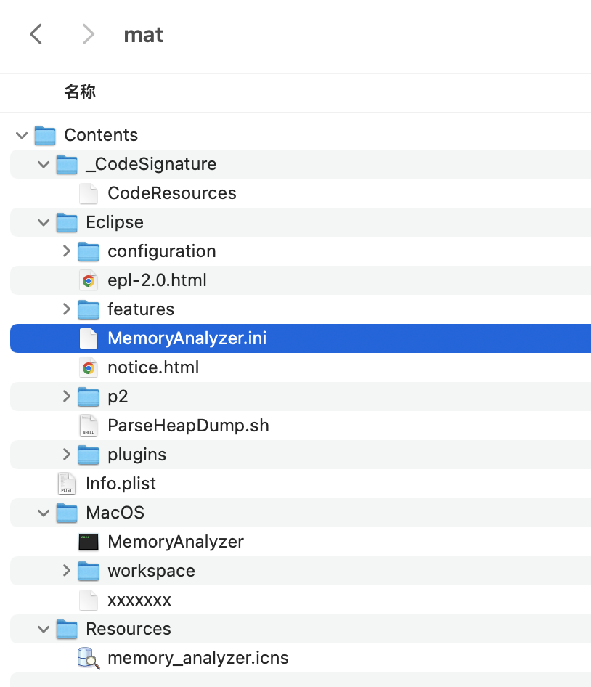Expand the p2 folder
This screenshot has height=687, width=591.
coord(66,397)
